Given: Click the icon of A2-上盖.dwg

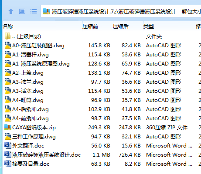Looking at the screenshot, I should (x=8, y=72).
